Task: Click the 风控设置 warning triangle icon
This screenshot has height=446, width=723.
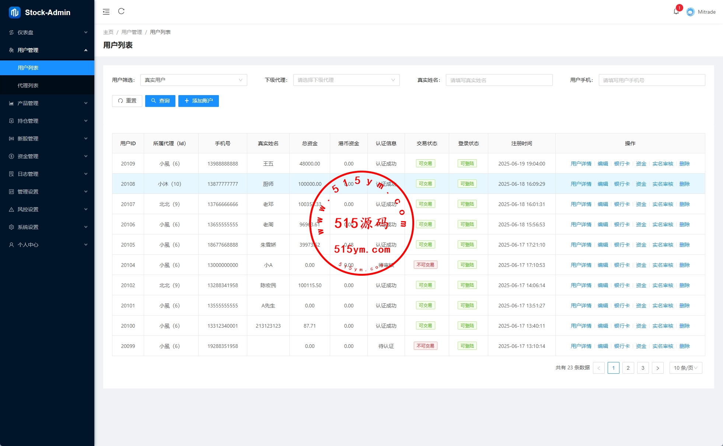Action: click(x=11, y=209)
